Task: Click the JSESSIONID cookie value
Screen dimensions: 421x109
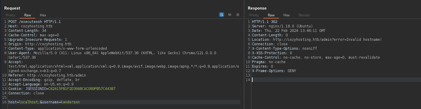Action: pos(82,89)
